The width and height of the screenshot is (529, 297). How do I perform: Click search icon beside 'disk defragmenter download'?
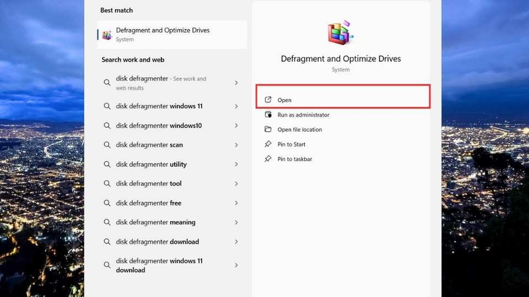click(107, 242)
